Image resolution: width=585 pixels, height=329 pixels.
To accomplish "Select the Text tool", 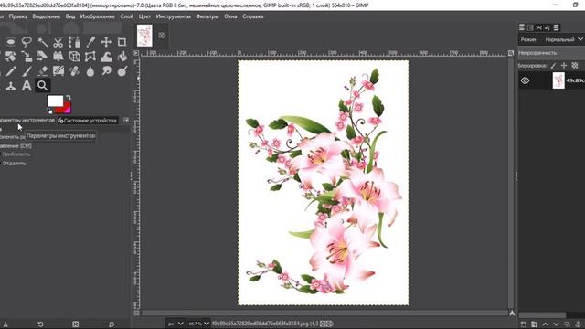I will [27, 86].
